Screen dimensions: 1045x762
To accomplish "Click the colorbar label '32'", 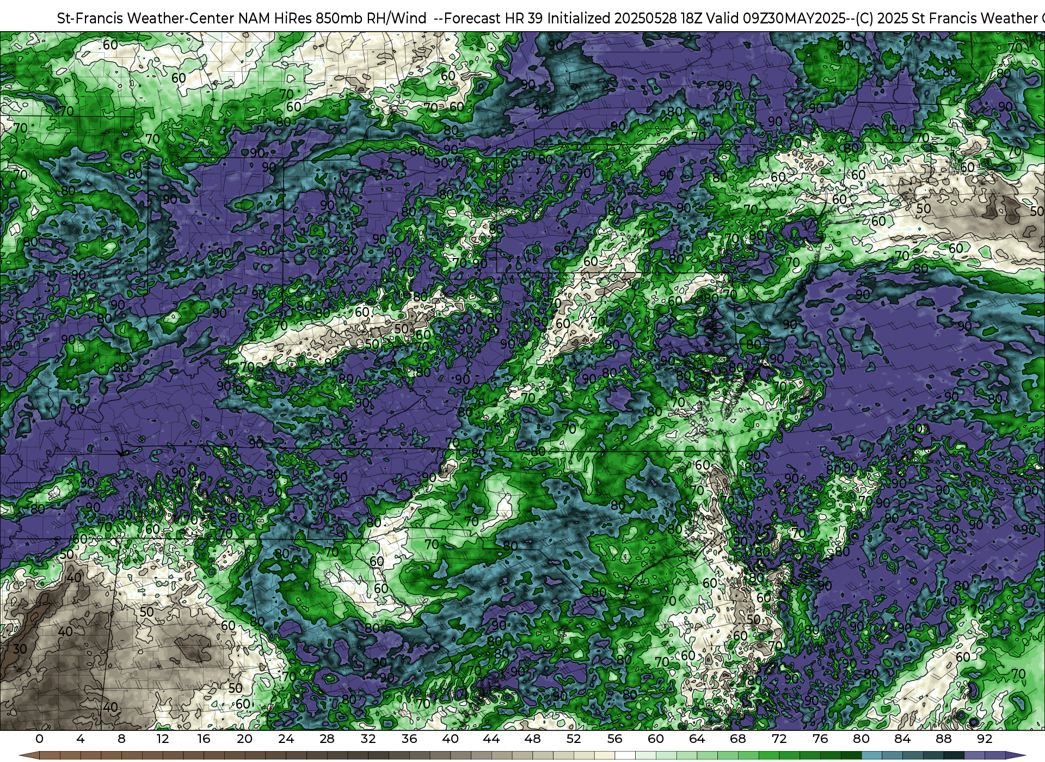I will point(368,739).
